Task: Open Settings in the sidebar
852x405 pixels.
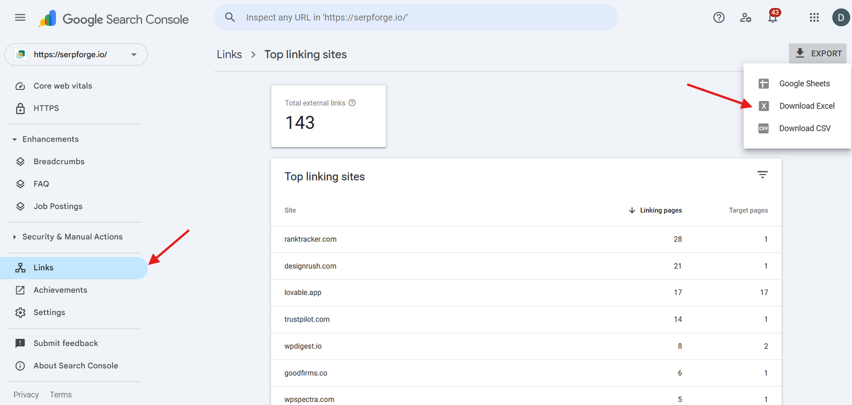Action: pyautogui.click(x=74, y=312)
